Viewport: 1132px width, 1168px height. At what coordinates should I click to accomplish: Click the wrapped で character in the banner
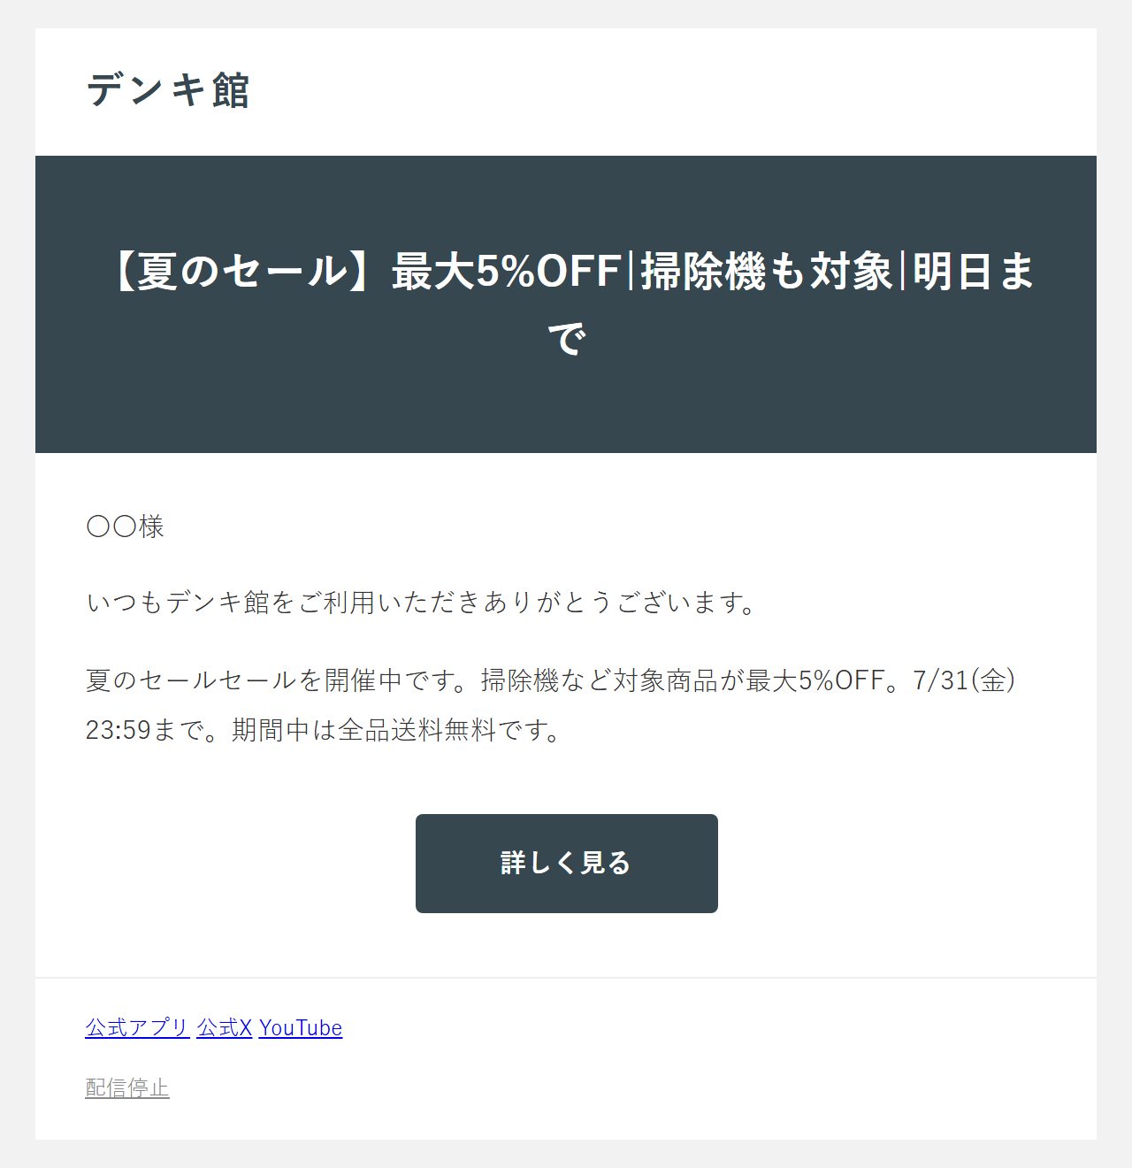(x=567, y=339)
